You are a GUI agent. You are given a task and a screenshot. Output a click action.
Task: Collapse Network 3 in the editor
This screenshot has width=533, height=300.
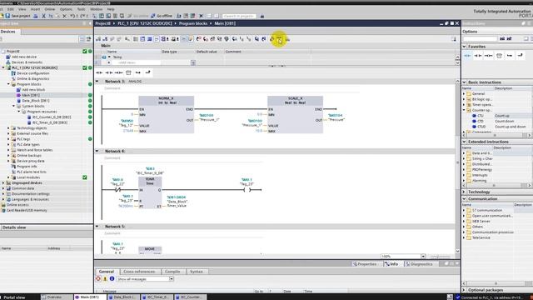click(97, 82)
